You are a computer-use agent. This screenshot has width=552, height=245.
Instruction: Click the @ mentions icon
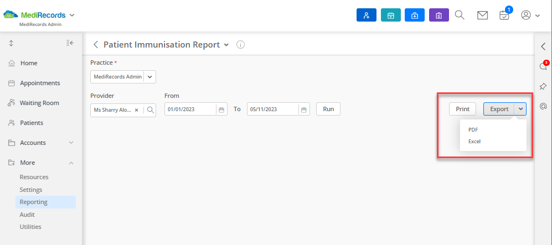(x=543, y=106)
